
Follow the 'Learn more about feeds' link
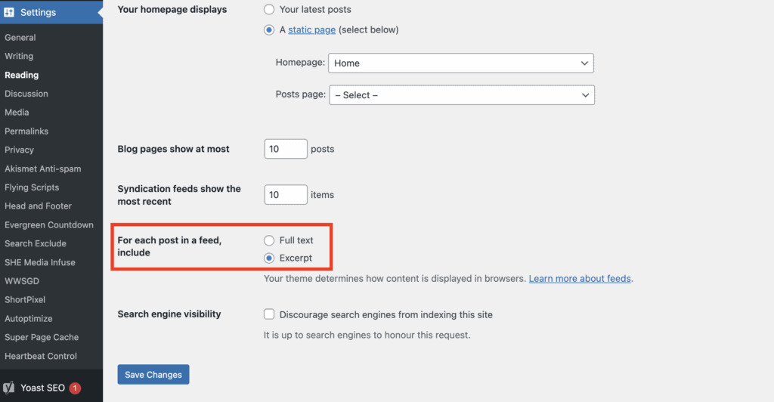coord(580,279)
